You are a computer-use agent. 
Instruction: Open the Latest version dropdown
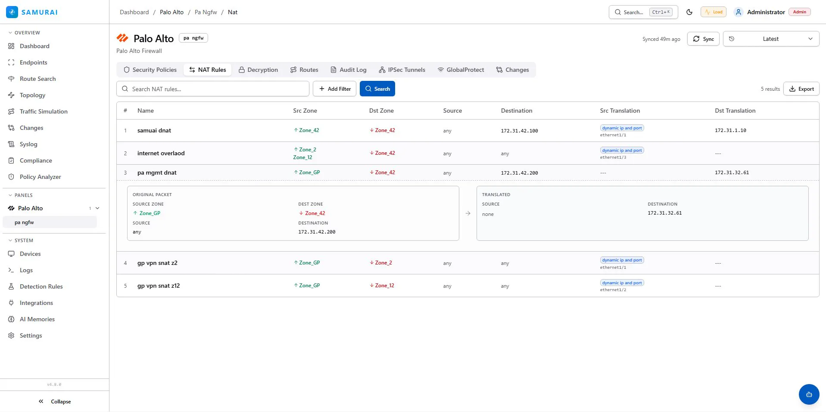(771, 39)
